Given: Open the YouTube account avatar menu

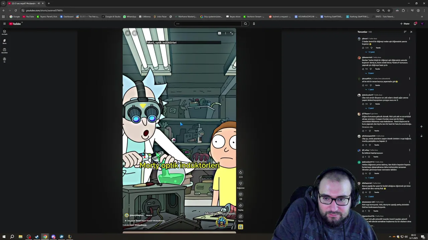Looking at the screenshot, I should 422,24.
